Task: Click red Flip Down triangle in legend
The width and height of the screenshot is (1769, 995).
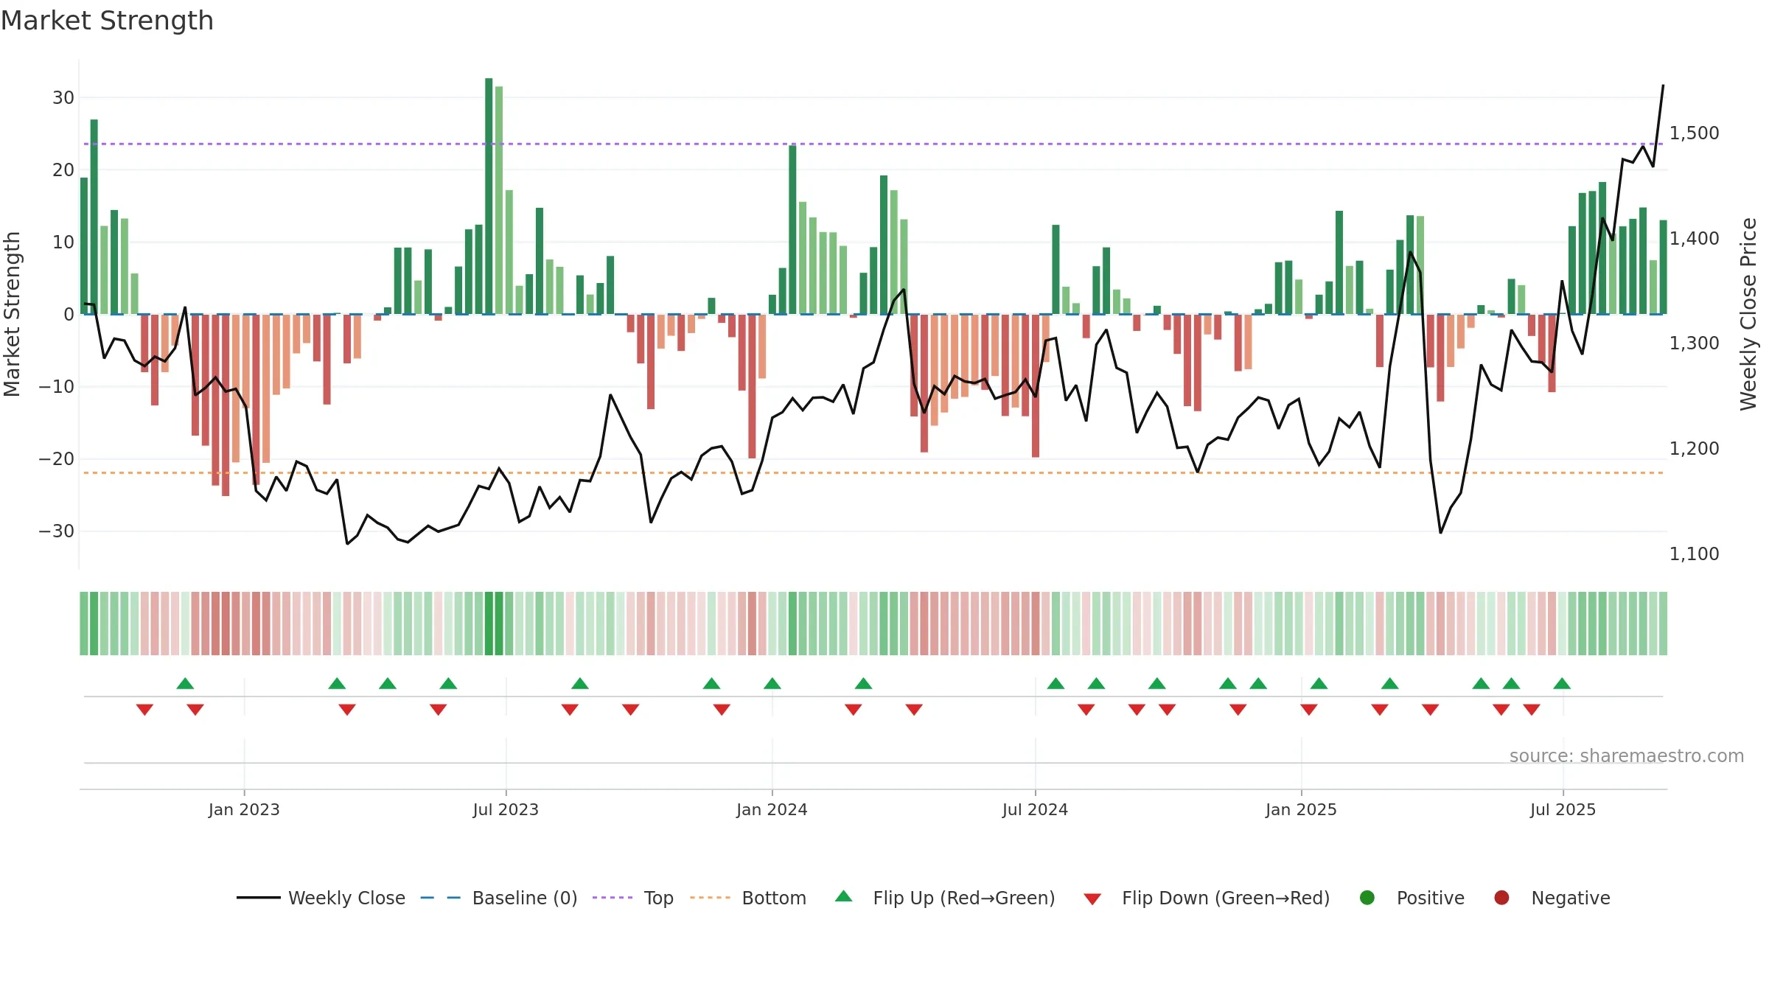Action: click(1092, 899)
